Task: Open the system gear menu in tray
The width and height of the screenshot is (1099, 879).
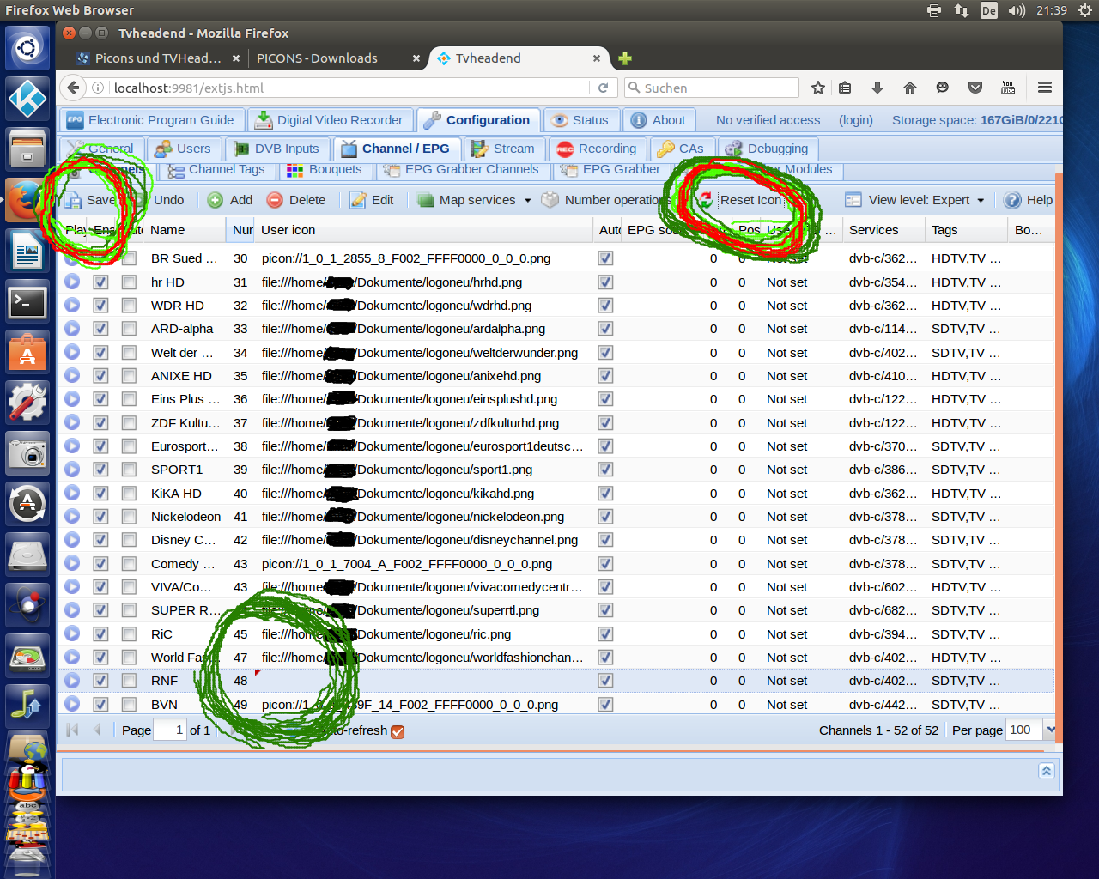Action: (1085, 10)
